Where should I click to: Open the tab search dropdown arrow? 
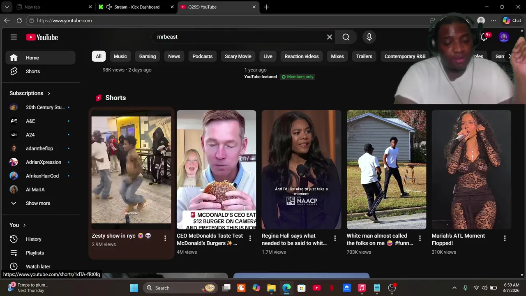[7, 7]
